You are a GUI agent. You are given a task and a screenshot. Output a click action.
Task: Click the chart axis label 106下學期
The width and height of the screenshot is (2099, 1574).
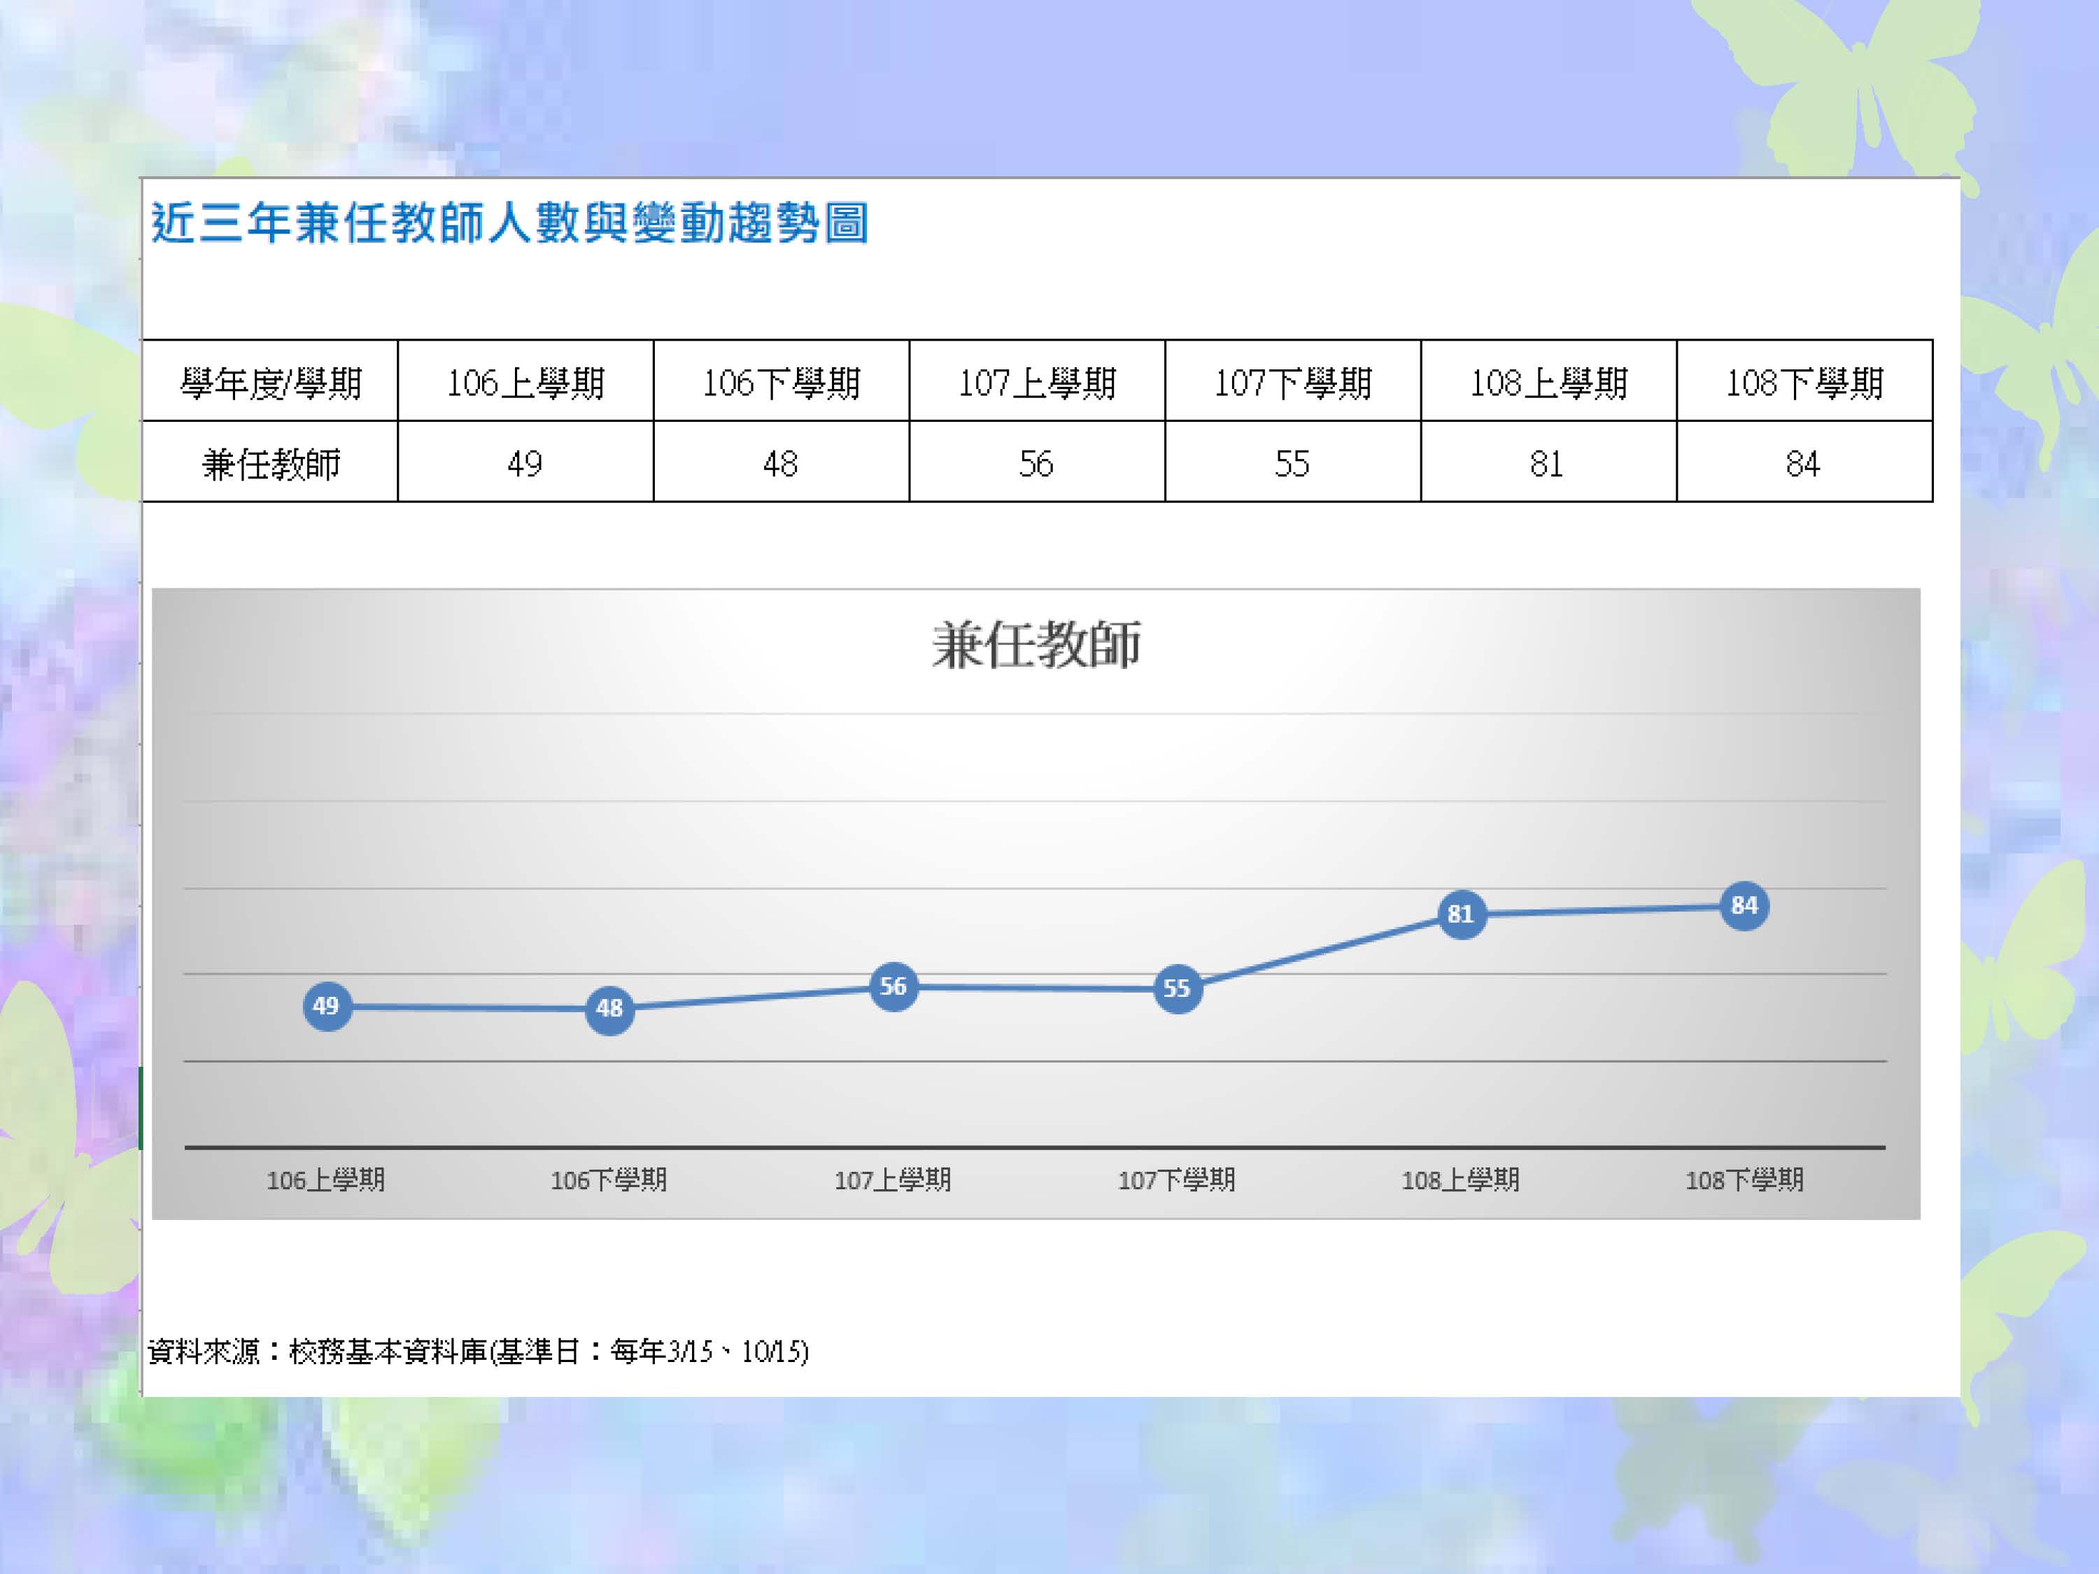coord(609,1179)
